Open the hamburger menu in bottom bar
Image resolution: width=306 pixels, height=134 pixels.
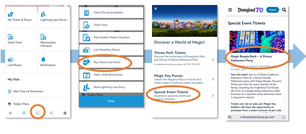pyautogui.click(x=65, y=113)
